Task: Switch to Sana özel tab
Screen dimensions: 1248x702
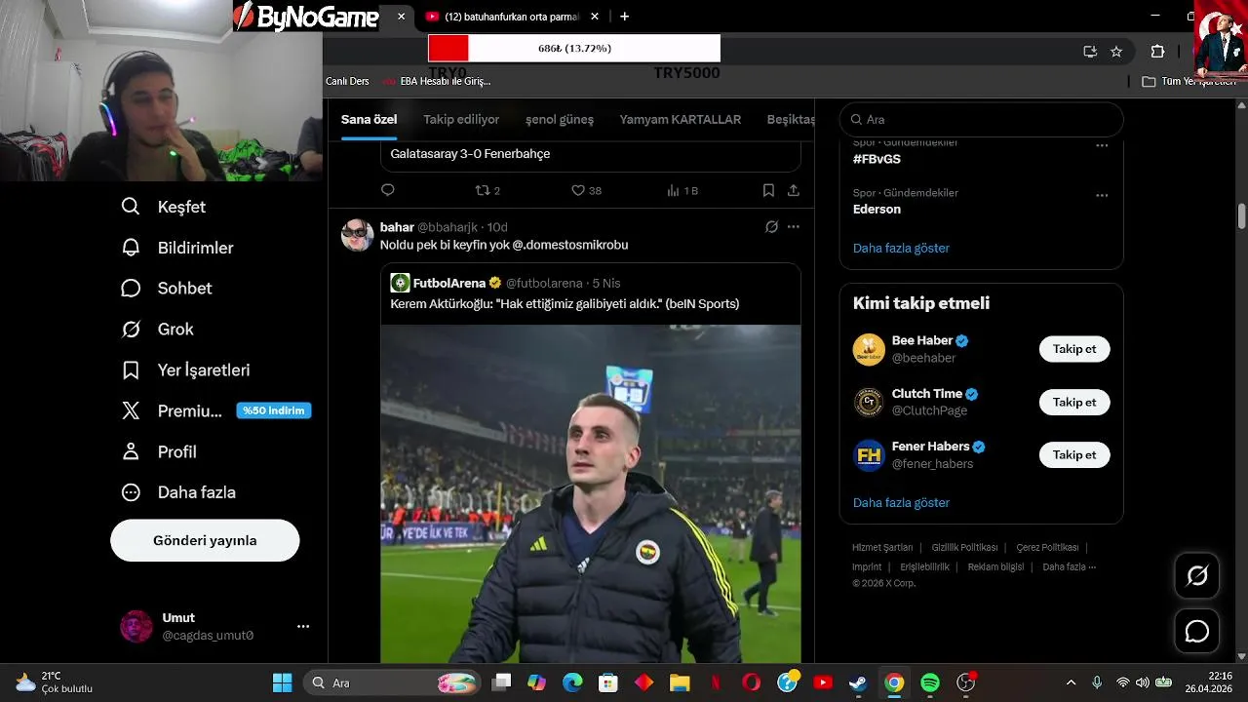Action: pos(369,120)
